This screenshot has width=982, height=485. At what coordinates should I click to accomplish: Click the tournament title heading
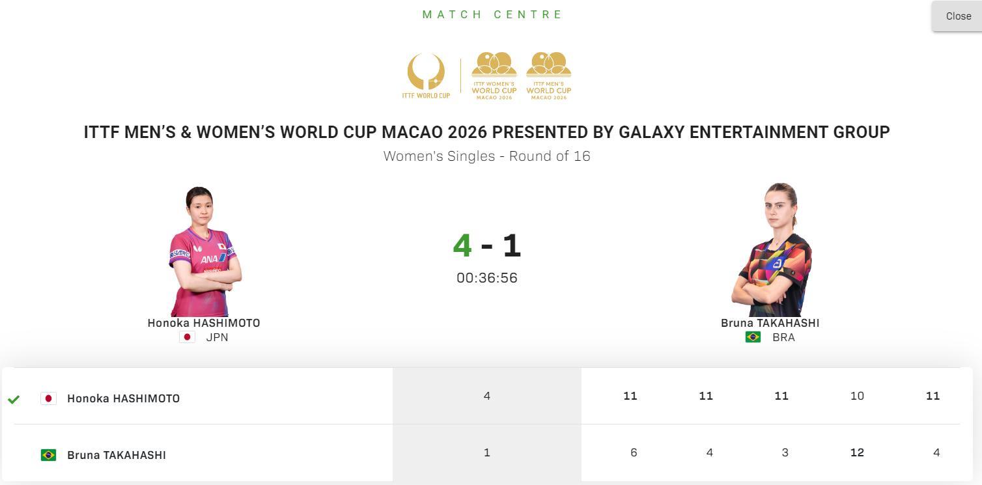[486, 132]
